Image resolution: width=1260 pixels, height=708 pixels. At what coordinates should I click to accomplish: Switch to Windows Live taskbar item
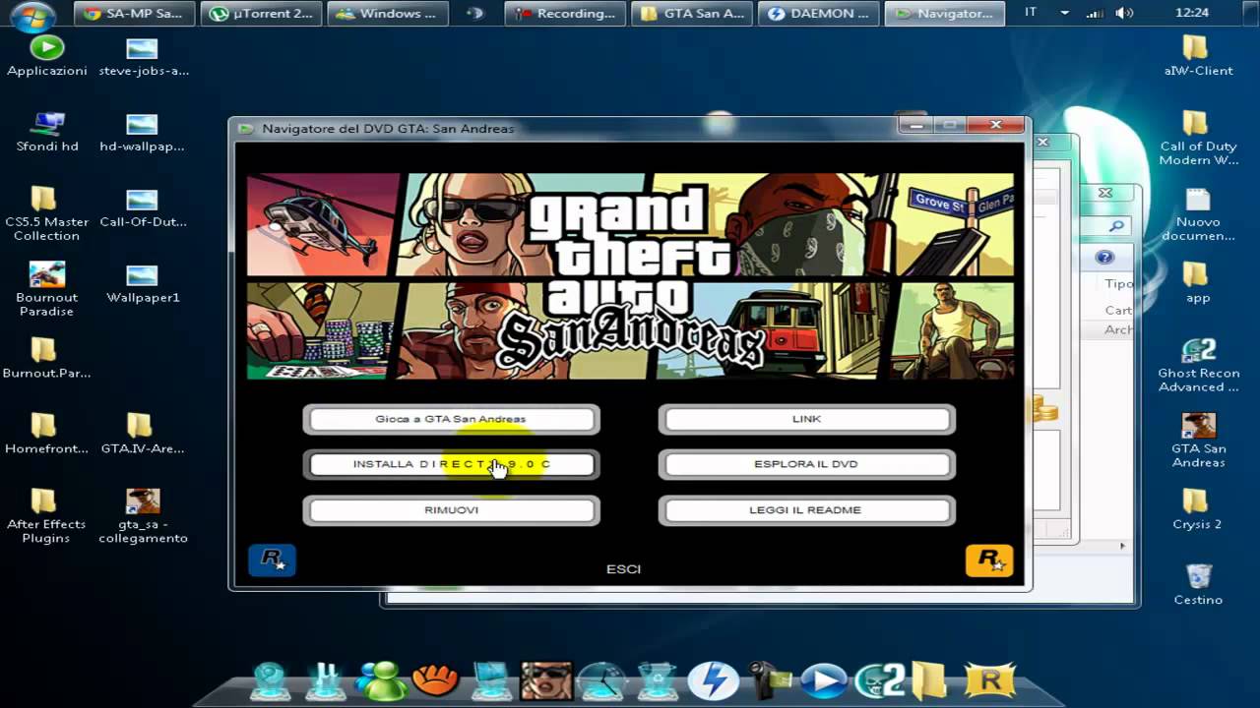point(386,14)
